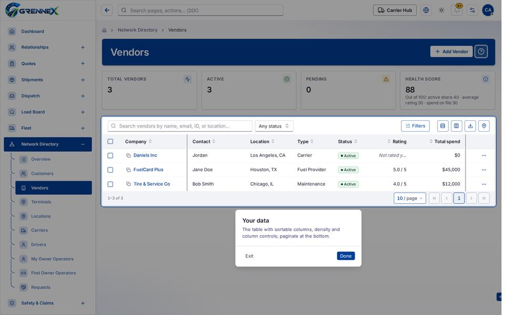Check the FuelCard Plus row checkbox
Screen dimensions: 505x315
click(x=110, y=170)
